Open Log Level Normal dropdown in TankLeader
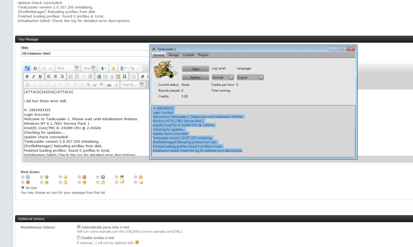Screen dimensions: 413x247 point(223,77)
